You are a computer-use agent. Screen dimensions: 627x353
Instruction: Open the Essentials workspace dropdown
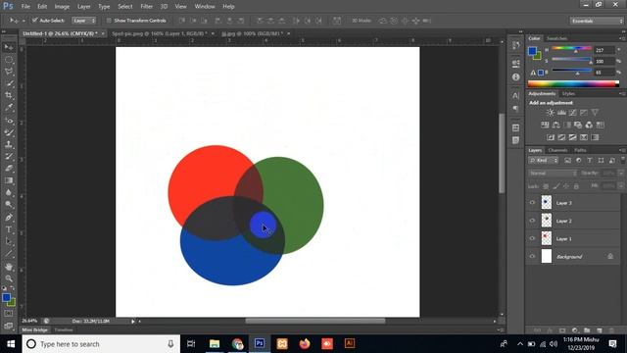click(597, 21)
